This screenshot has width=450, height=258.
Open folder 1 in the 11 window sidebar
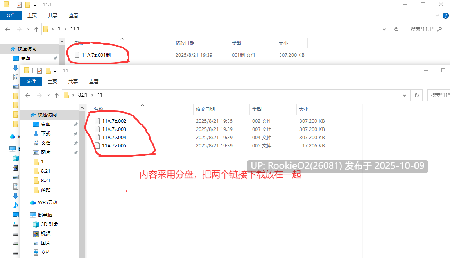coord(42,161)
